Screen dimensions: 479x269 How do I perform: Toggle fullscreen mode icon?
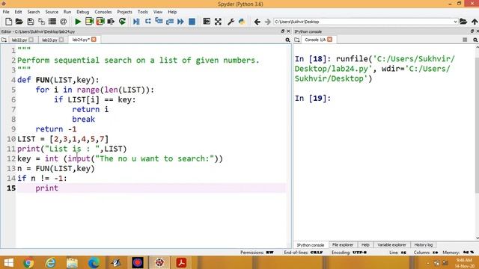[x=218, y=22]
